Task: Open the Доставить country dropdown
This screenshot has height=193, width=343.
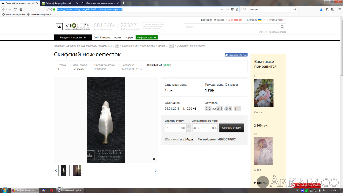Action: 256,20
